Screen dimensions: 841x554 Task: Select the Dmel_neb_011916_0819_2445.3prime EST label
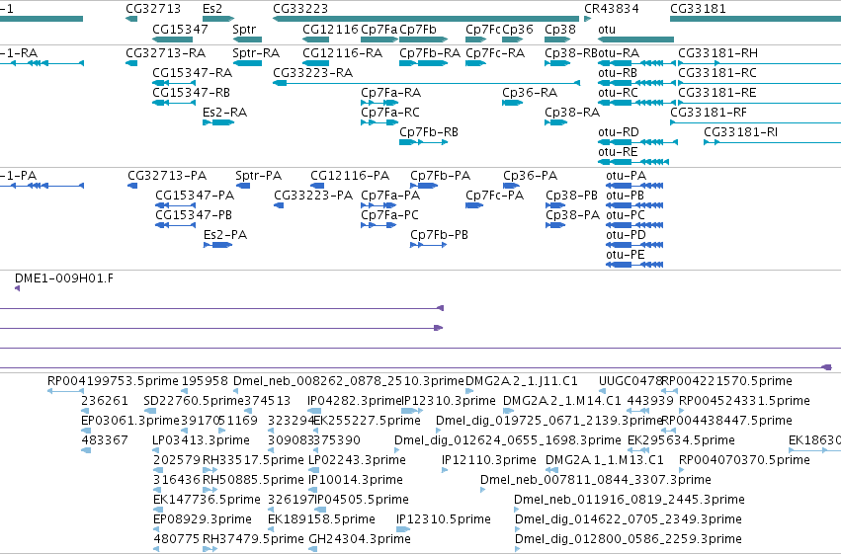630,500
